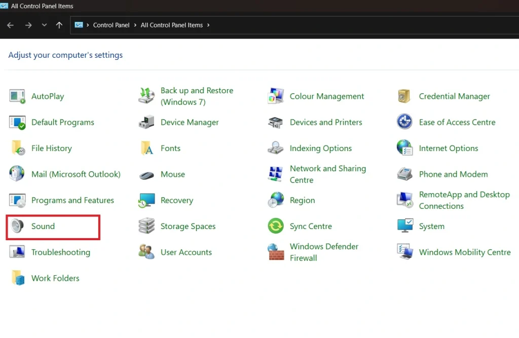The width and height of the screenshot is (519, 338).
Task: Navigate back using the back arrow
Action: coord(10,24)
